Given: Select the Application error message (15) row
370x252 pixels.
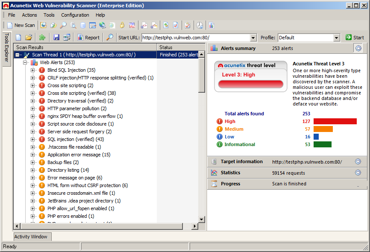Looking at the screenshot, I should click(x=79, y=155).
